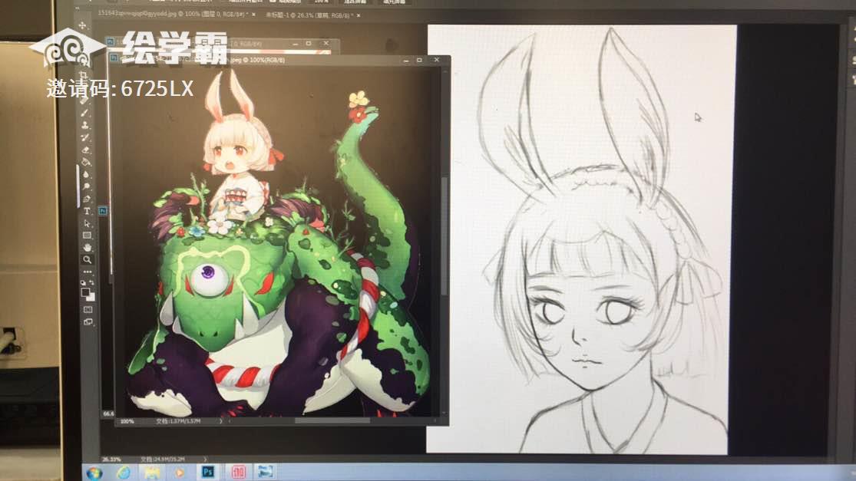Select the Crop tool

[x=84, y=75]
